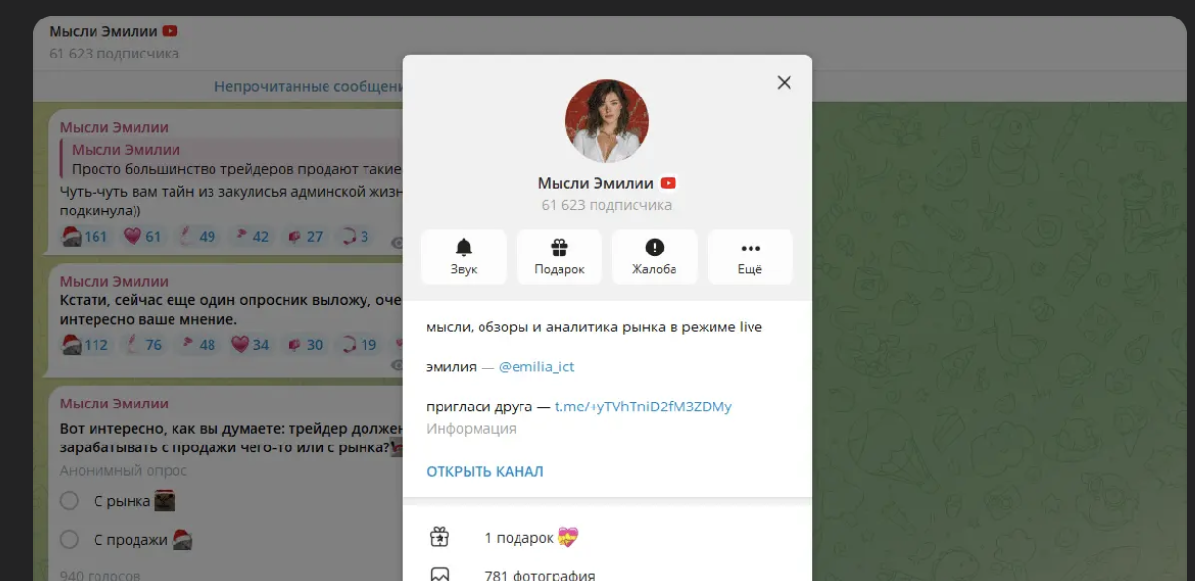The width and height of the screenshot is (1195, 581).
Task: Click the Santa-hat reaction with 161
Action: tap(85, 236)
